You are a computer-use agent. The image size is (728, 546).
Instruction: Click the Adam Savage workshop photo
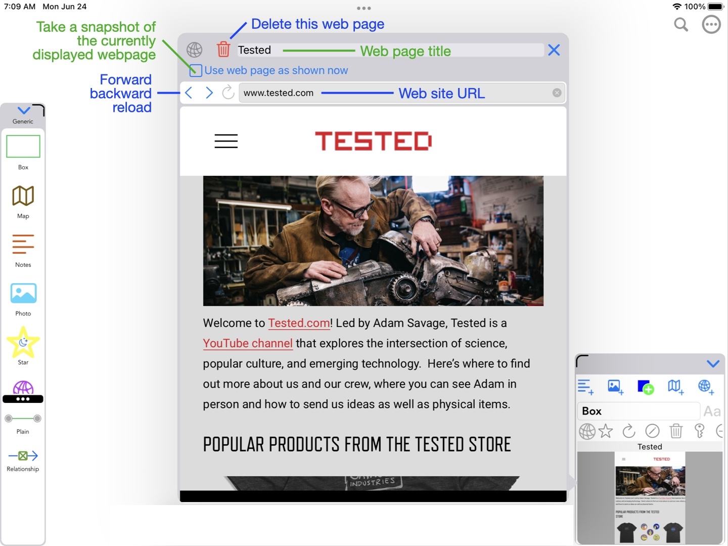(x=373, y=241)
